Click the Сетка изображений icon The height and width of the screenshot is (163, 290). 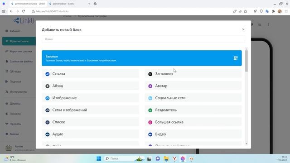click(48, 110)
